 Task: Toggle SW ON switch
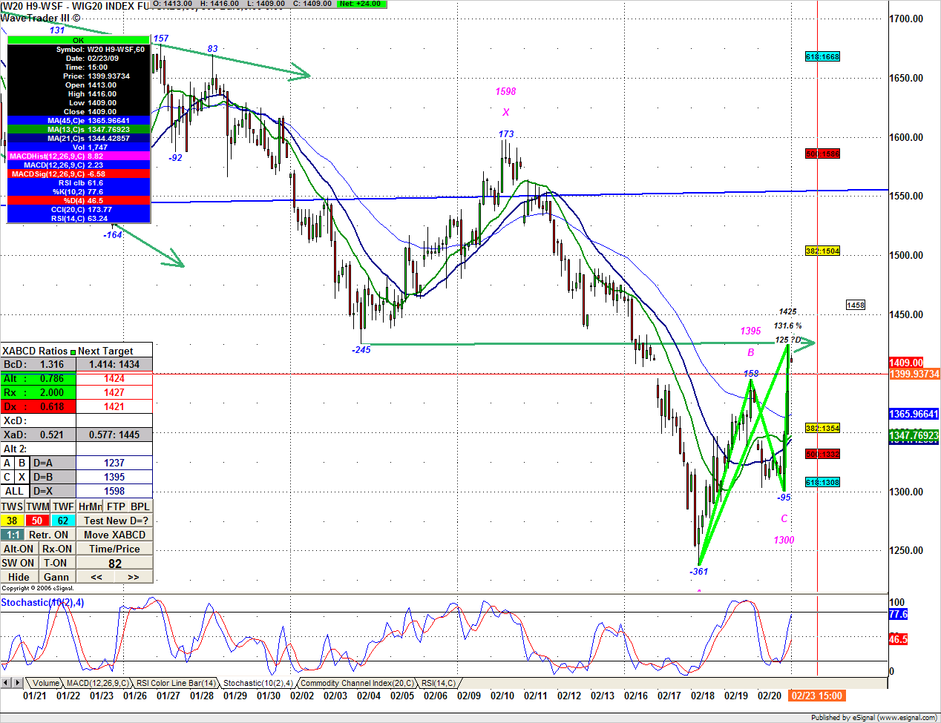pos(19,563)
